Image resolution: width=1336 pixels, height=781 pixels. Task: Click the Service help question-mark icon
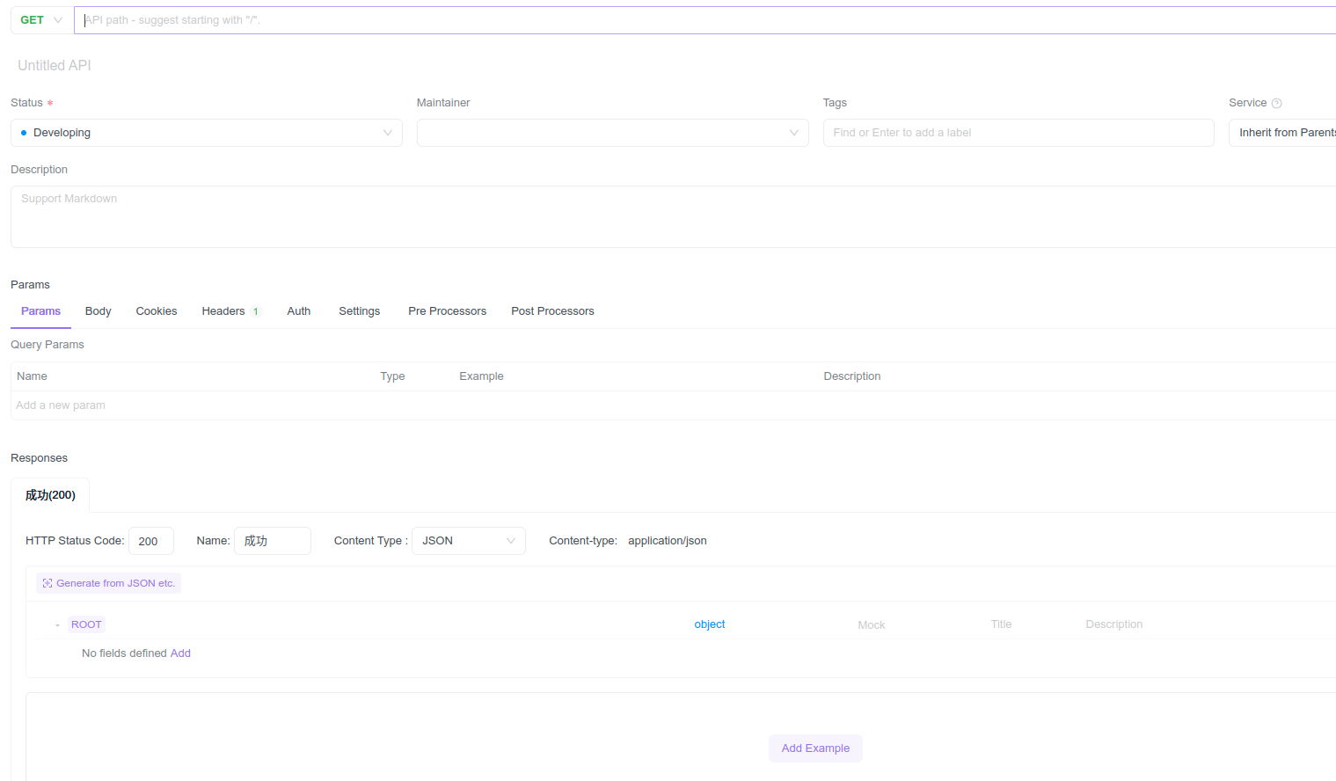(1276, 104)
